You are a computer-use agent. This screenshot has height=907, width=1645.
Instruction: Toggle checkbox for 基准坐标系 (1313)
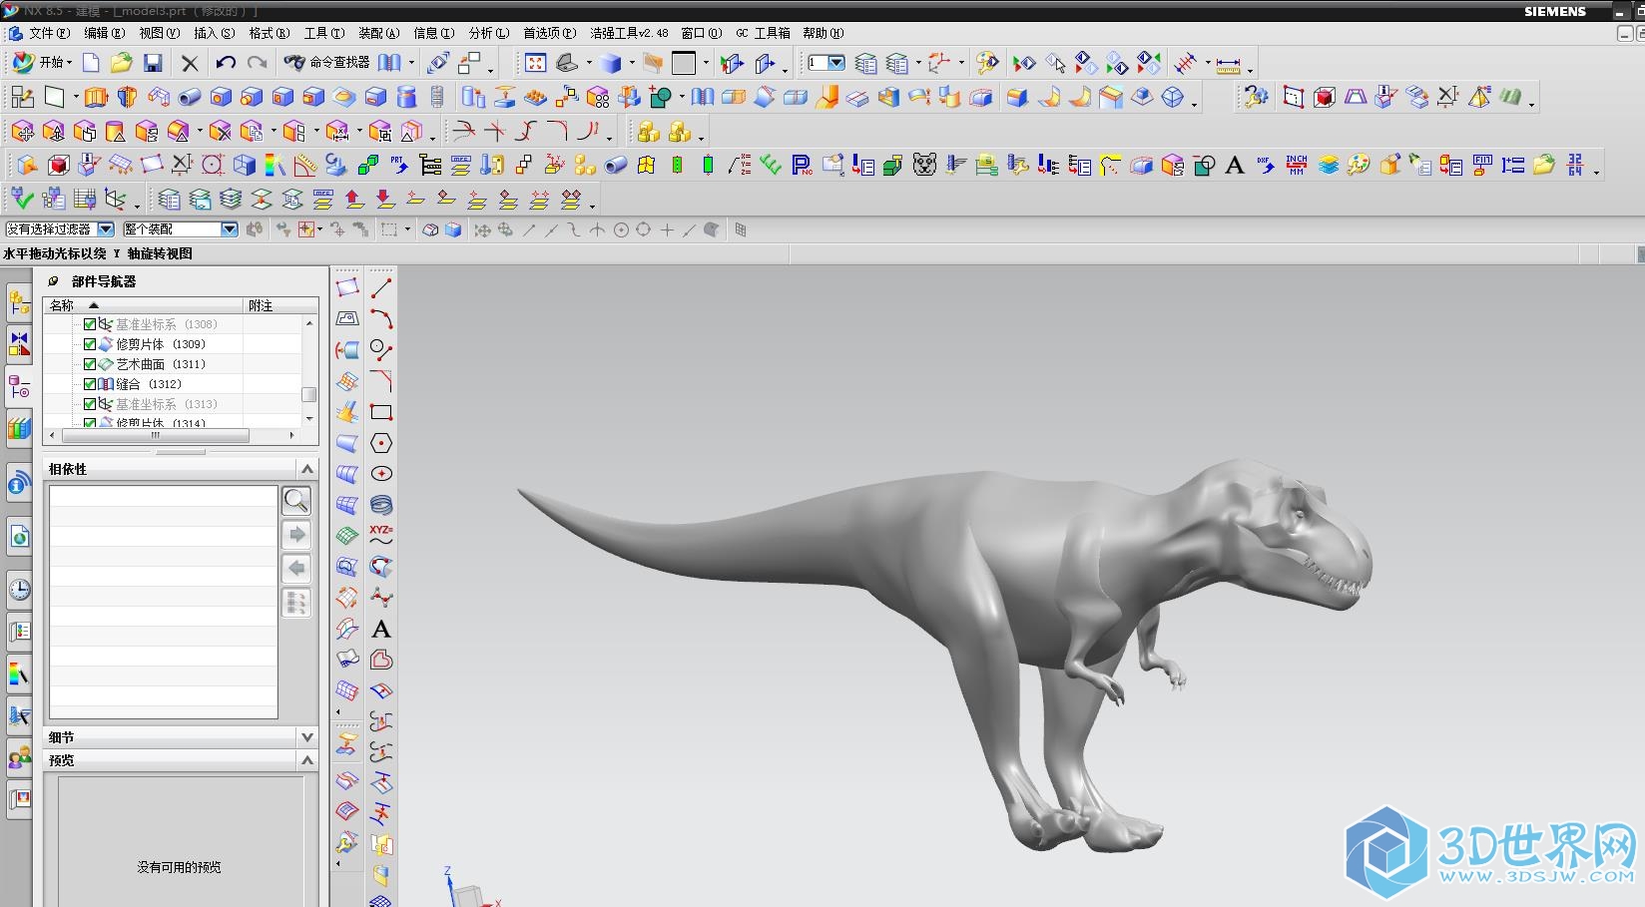click(x=90, y=404)
